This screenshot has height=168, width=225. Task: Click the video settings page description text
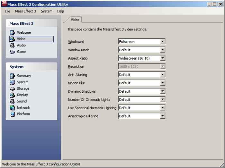107,29
